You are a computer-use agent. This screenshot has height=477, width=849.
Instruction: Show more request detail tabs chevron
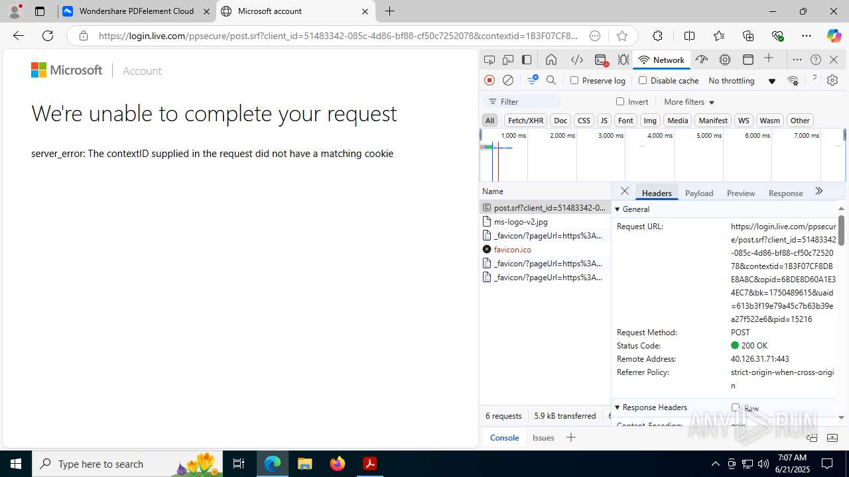click(818, 191)
